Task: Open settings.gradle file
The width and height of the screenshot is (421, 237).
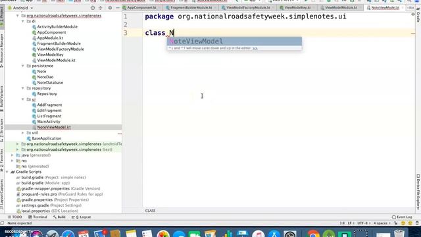Action: [49, 205]
